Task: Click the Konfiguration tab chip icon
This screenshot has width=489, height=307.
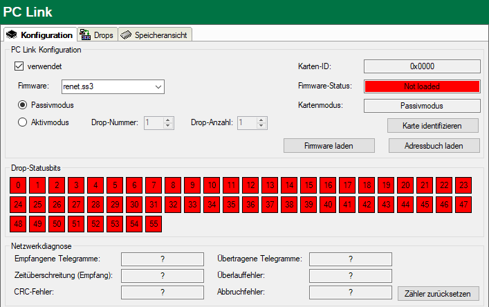Action: coord(12,35)
